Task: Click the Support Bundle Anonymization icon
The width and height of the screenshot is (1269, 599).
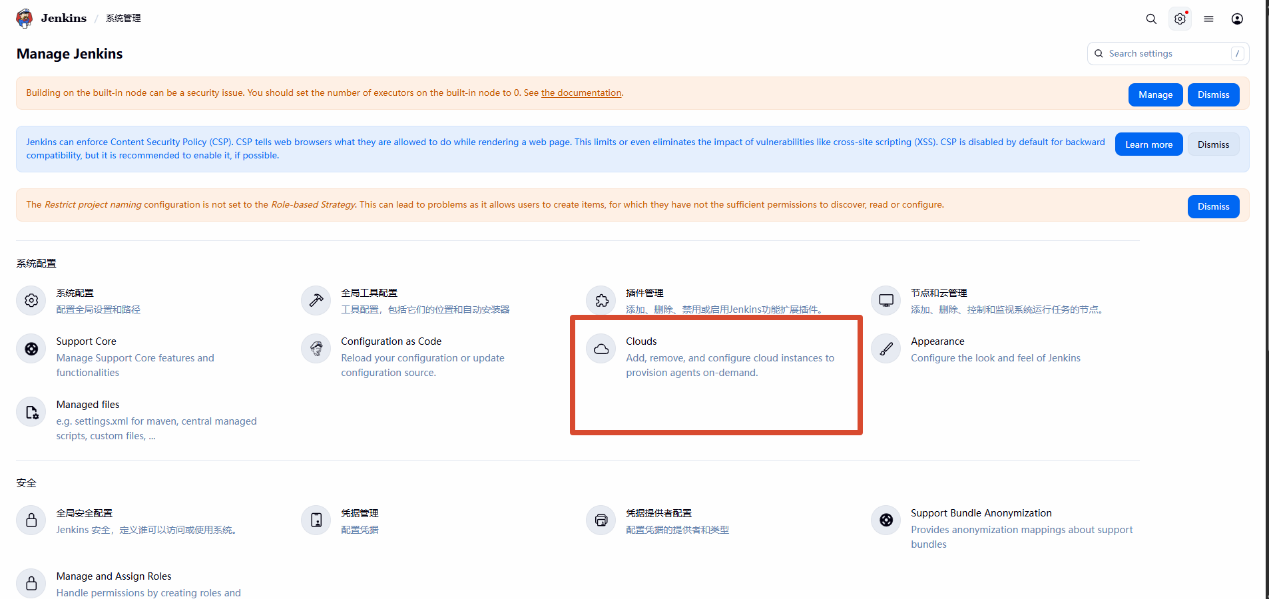Action: [886, 520]
